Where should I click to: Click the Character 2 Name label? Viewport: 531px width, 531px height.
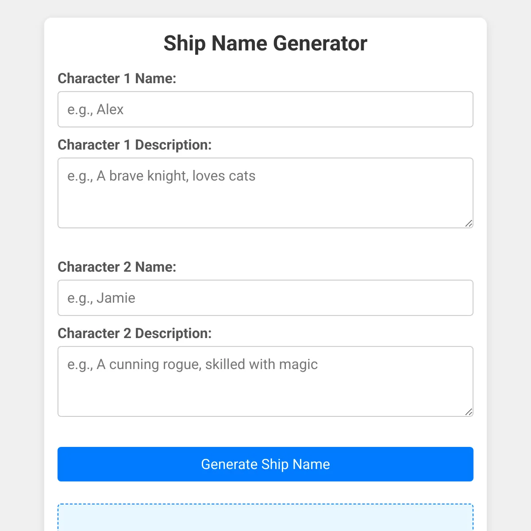tap(117, 267)
